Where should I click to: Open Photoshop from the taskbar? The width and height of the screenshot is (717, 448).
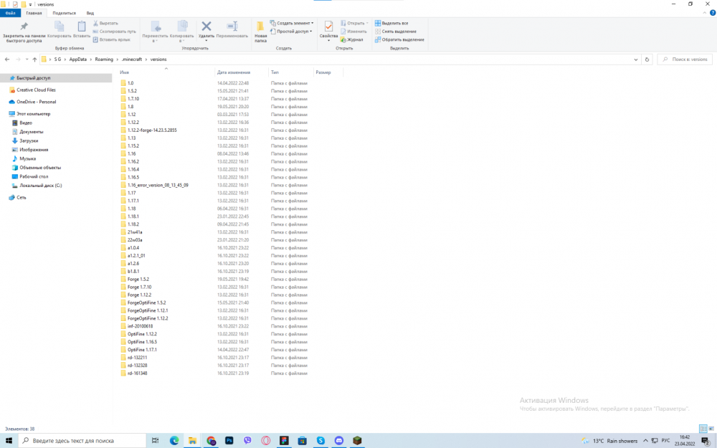pyautogui.click(x=229, y=440)
